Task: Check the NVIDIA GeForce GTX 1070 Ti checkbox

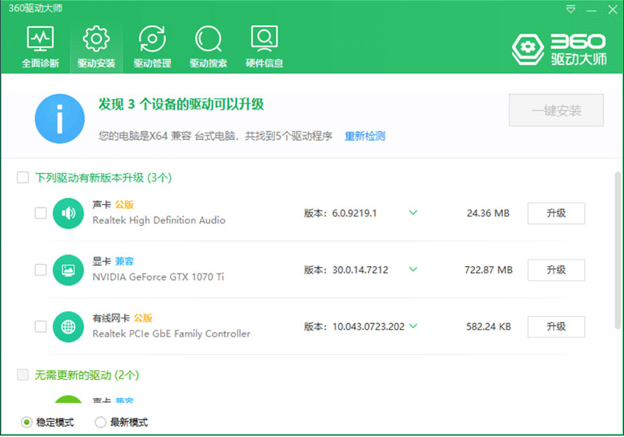Action: point(40,270)
